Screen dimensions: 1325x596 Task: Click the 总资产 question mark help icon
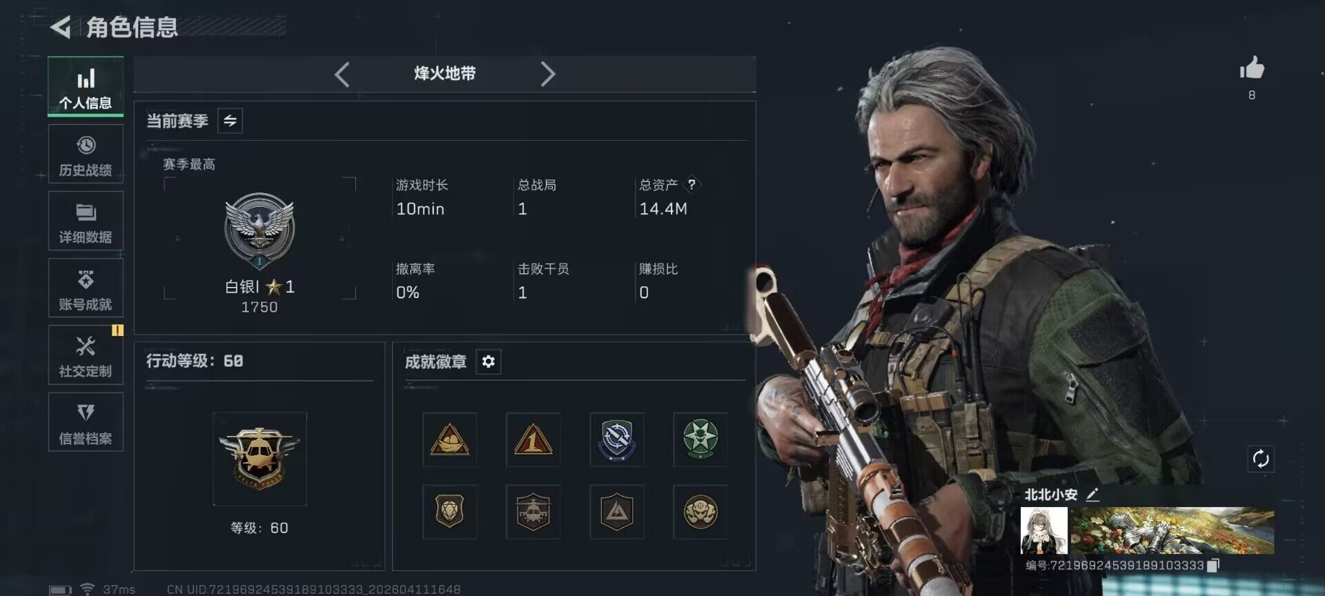[x=691, y=184]
